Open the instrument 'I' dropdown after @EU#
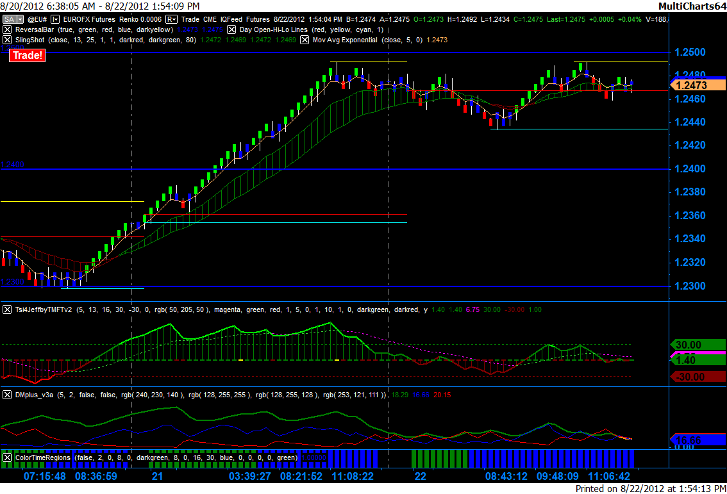This screenshot has width=727, height=494. [55, 19]
